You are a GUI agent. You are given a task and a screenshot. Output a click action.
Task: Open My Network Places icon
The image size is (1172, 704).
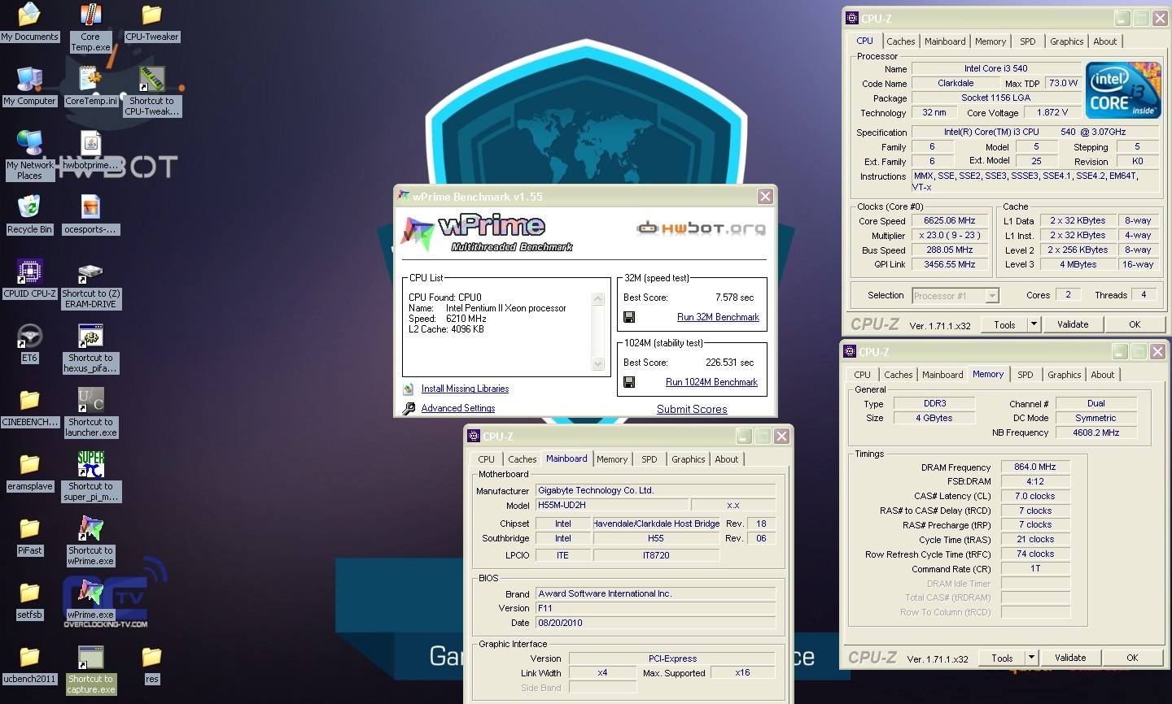29,155
